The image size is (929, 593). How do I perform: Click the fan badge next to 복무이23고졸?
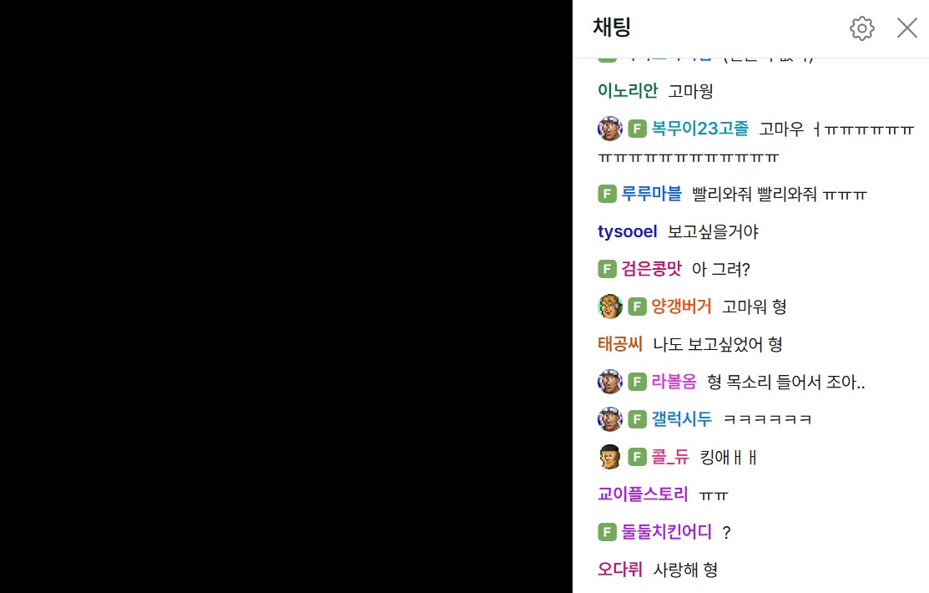pos(637,129)
